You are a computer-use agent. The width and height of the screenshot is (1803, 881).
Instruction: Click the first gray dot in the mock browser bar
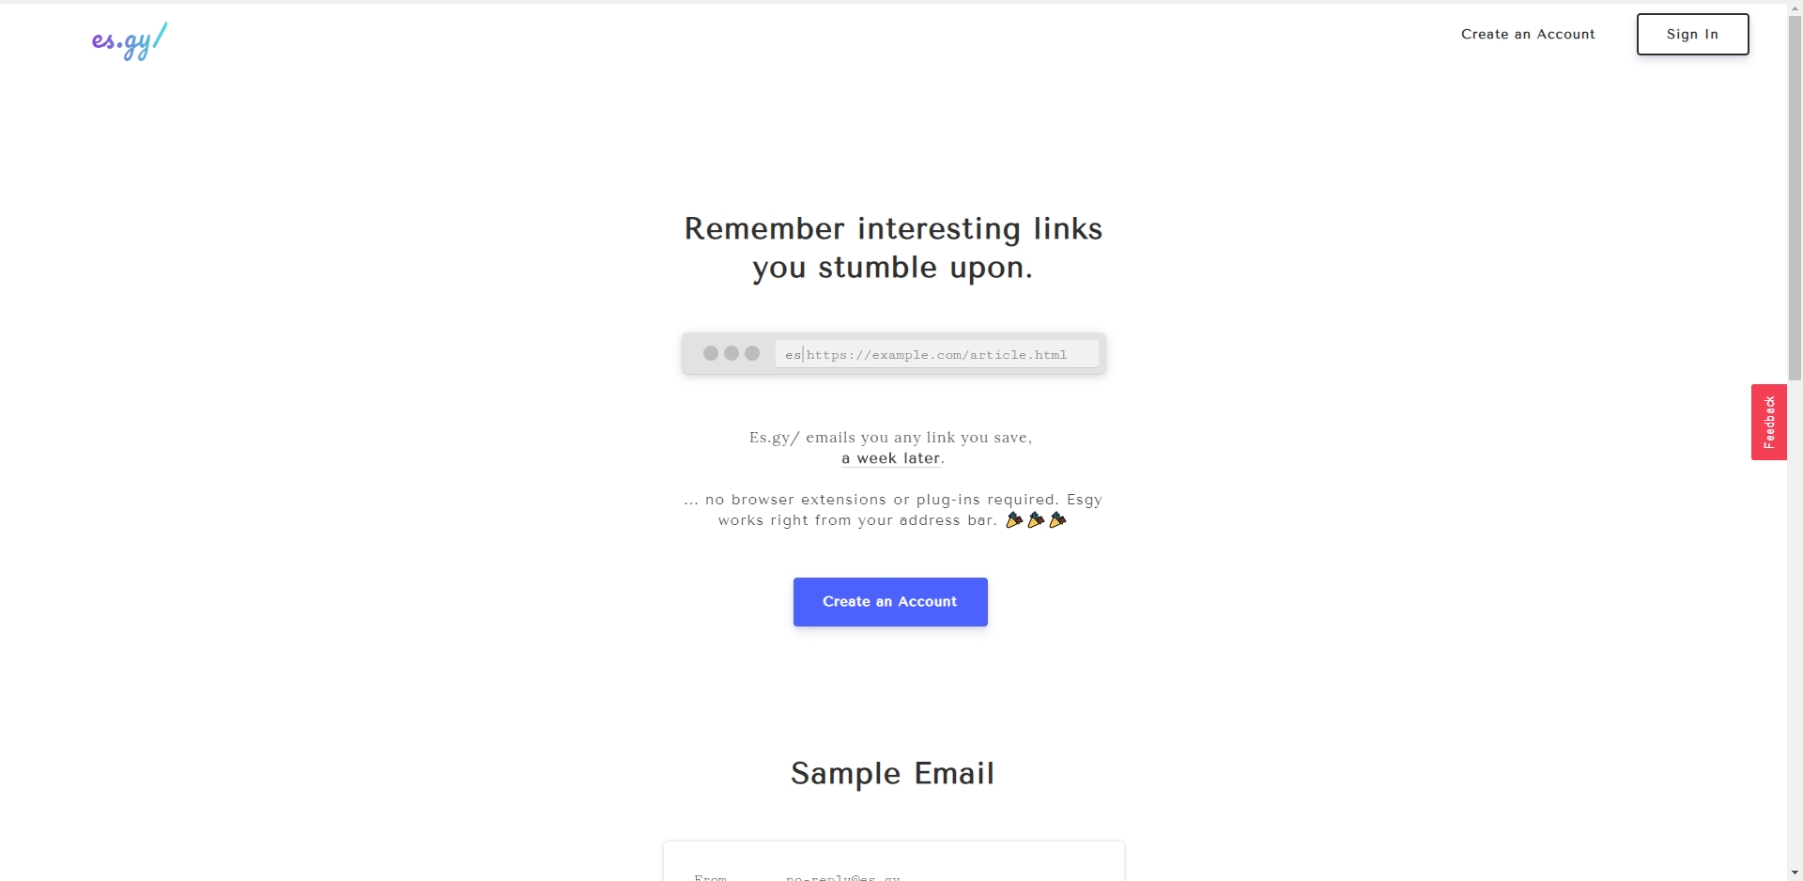(x=711, y=353)
